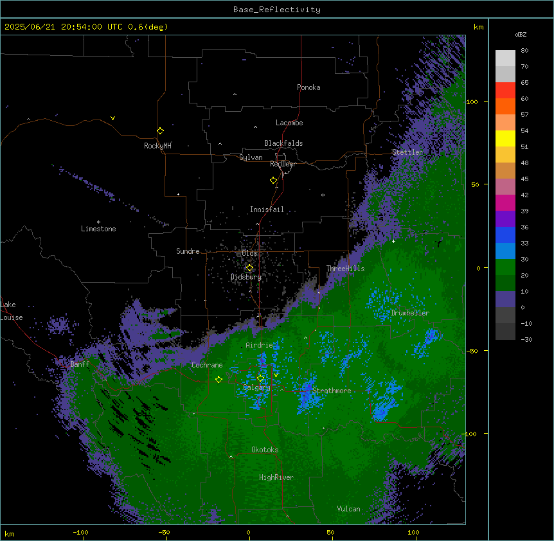Click the -100 tick on the bottom axis

[80, 533]
